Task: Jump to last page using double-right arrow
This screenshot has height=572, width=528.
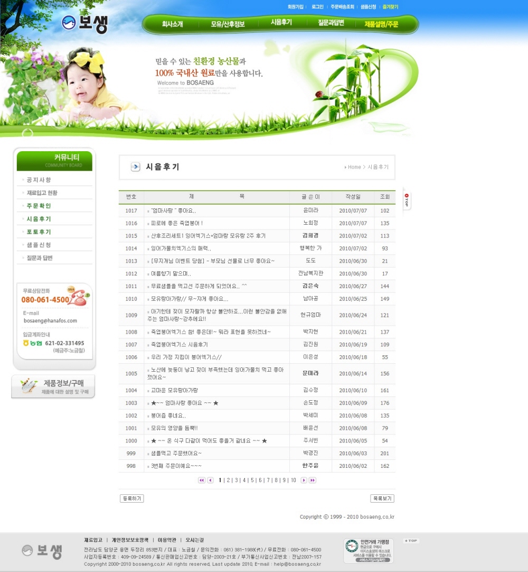Action: tap(313, 480)
